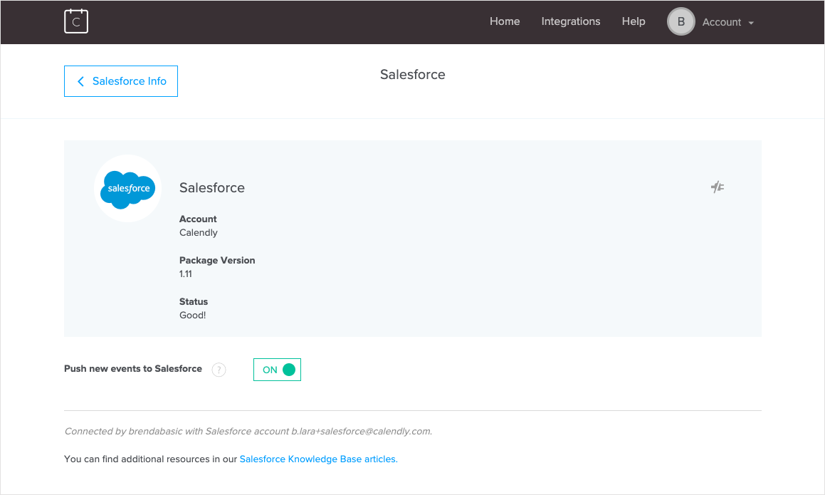Viewport: 825px width, 495px height.
Task: Click the Push new events to Salesforce label
Action: point(133,369)
